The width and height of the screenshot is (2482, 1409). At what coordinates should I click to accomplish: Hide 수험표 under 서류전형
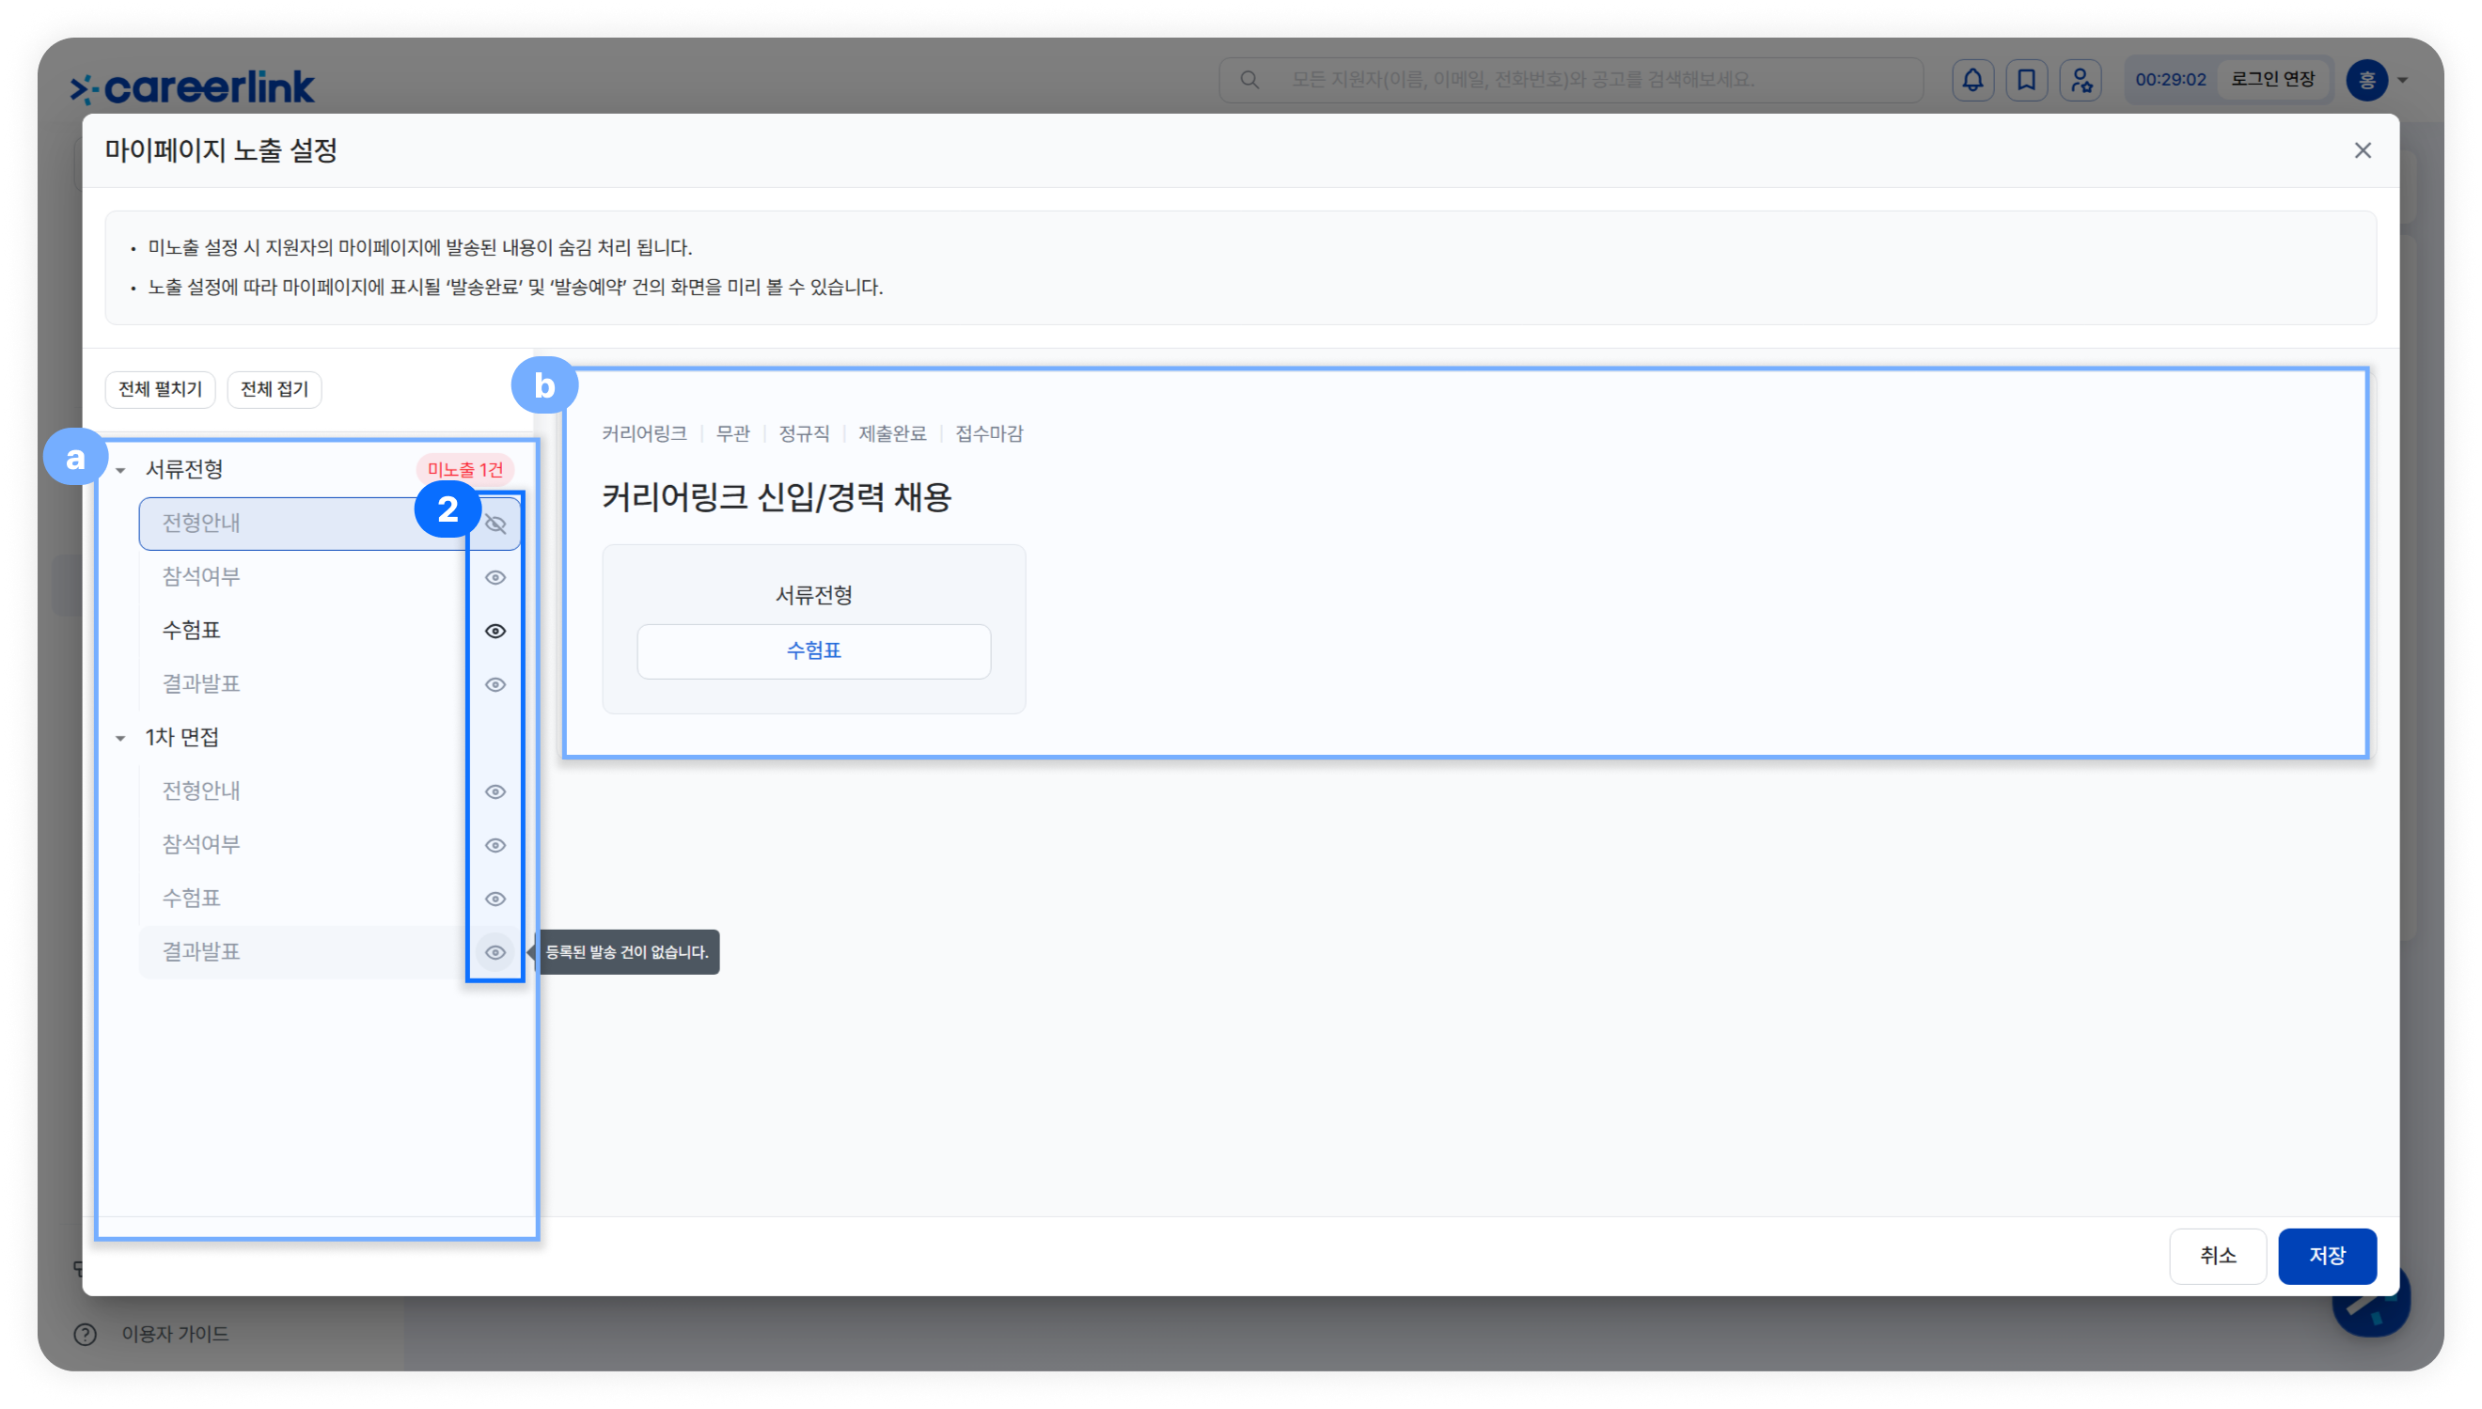495,631
